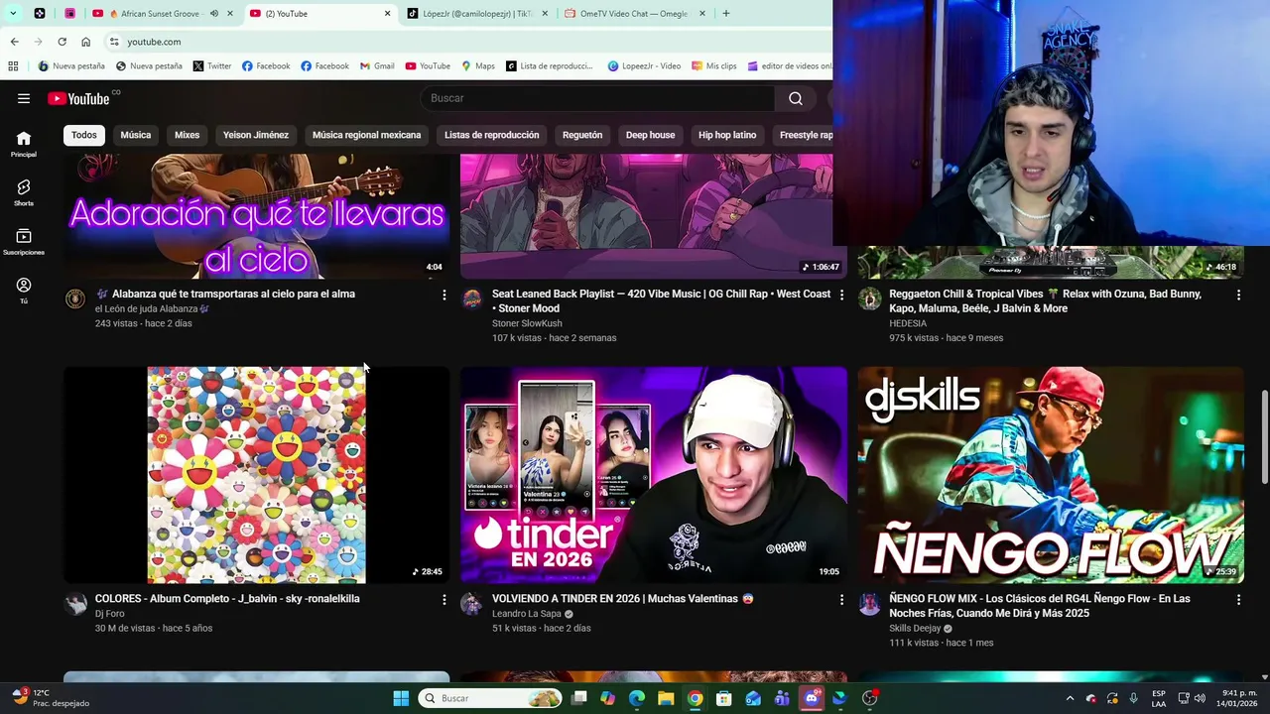Open the Stoner SlowKush channel link
This screenshot has width=1270, height=714.
pos(527,323)
